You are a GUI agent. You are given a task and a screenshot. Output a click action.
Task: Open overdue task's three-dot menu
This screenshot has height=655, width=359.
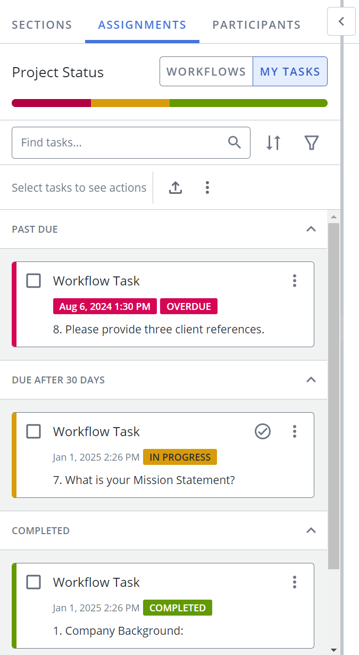point(295,281)
